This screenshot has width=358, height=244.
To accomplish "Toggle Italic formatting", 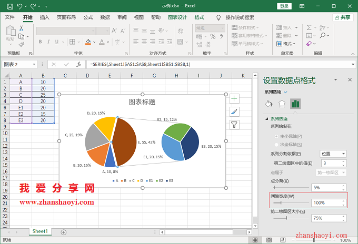I will 48,42.
